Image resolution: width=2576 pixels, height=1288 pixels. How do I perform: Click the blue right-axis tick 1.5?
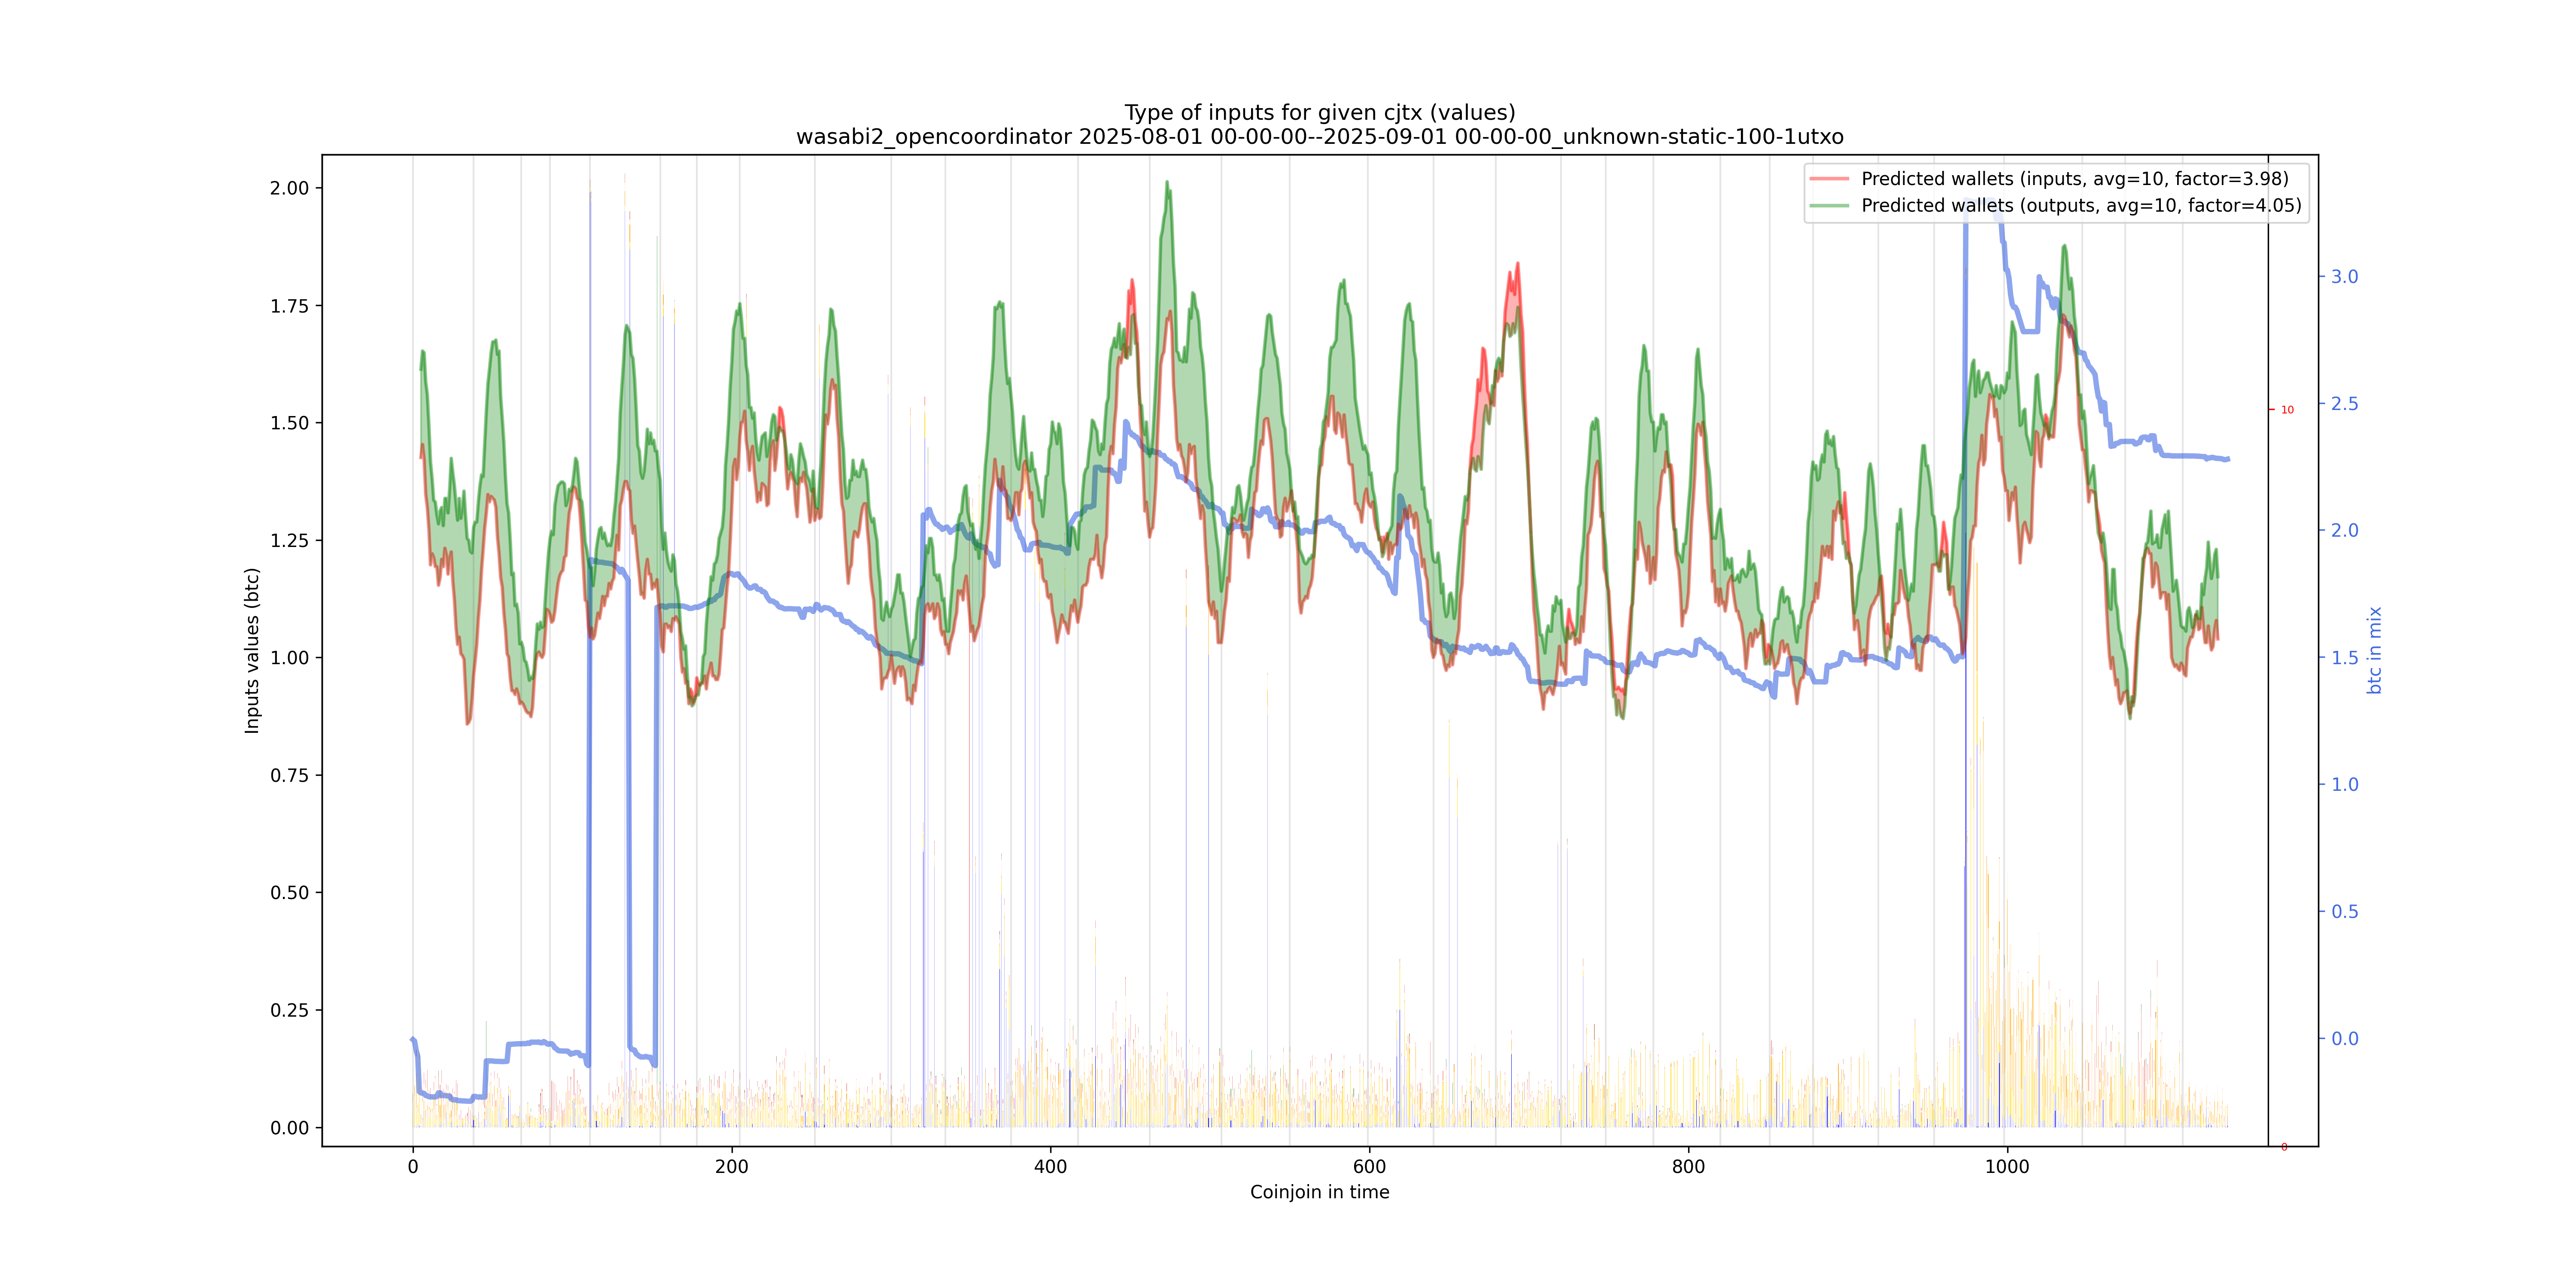(2344, 658)
